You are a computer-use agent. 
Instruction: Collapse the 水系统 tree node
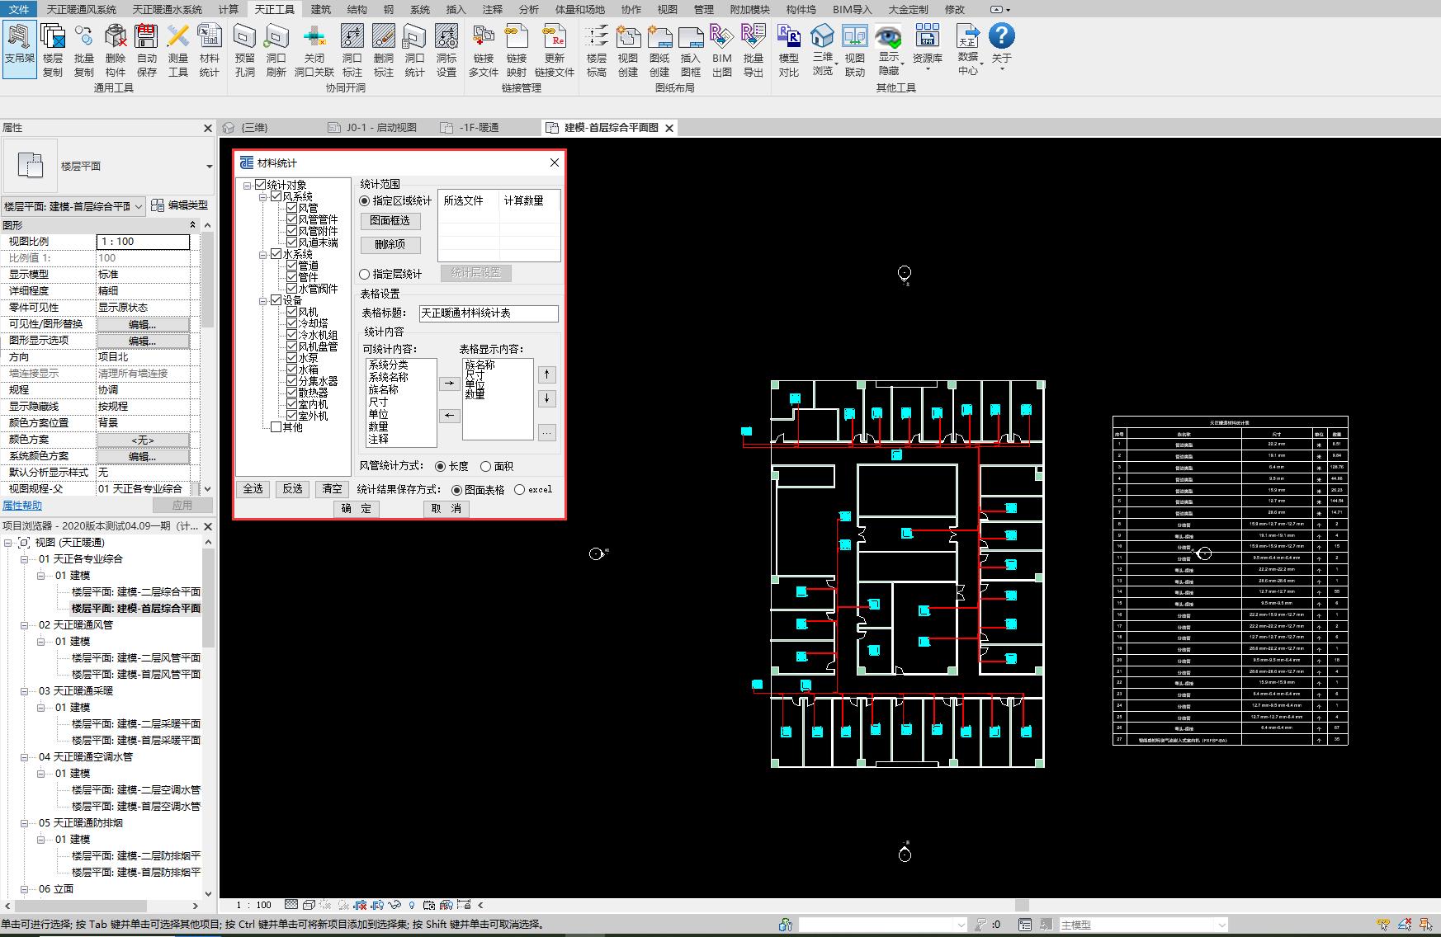[x=263, y=255]
